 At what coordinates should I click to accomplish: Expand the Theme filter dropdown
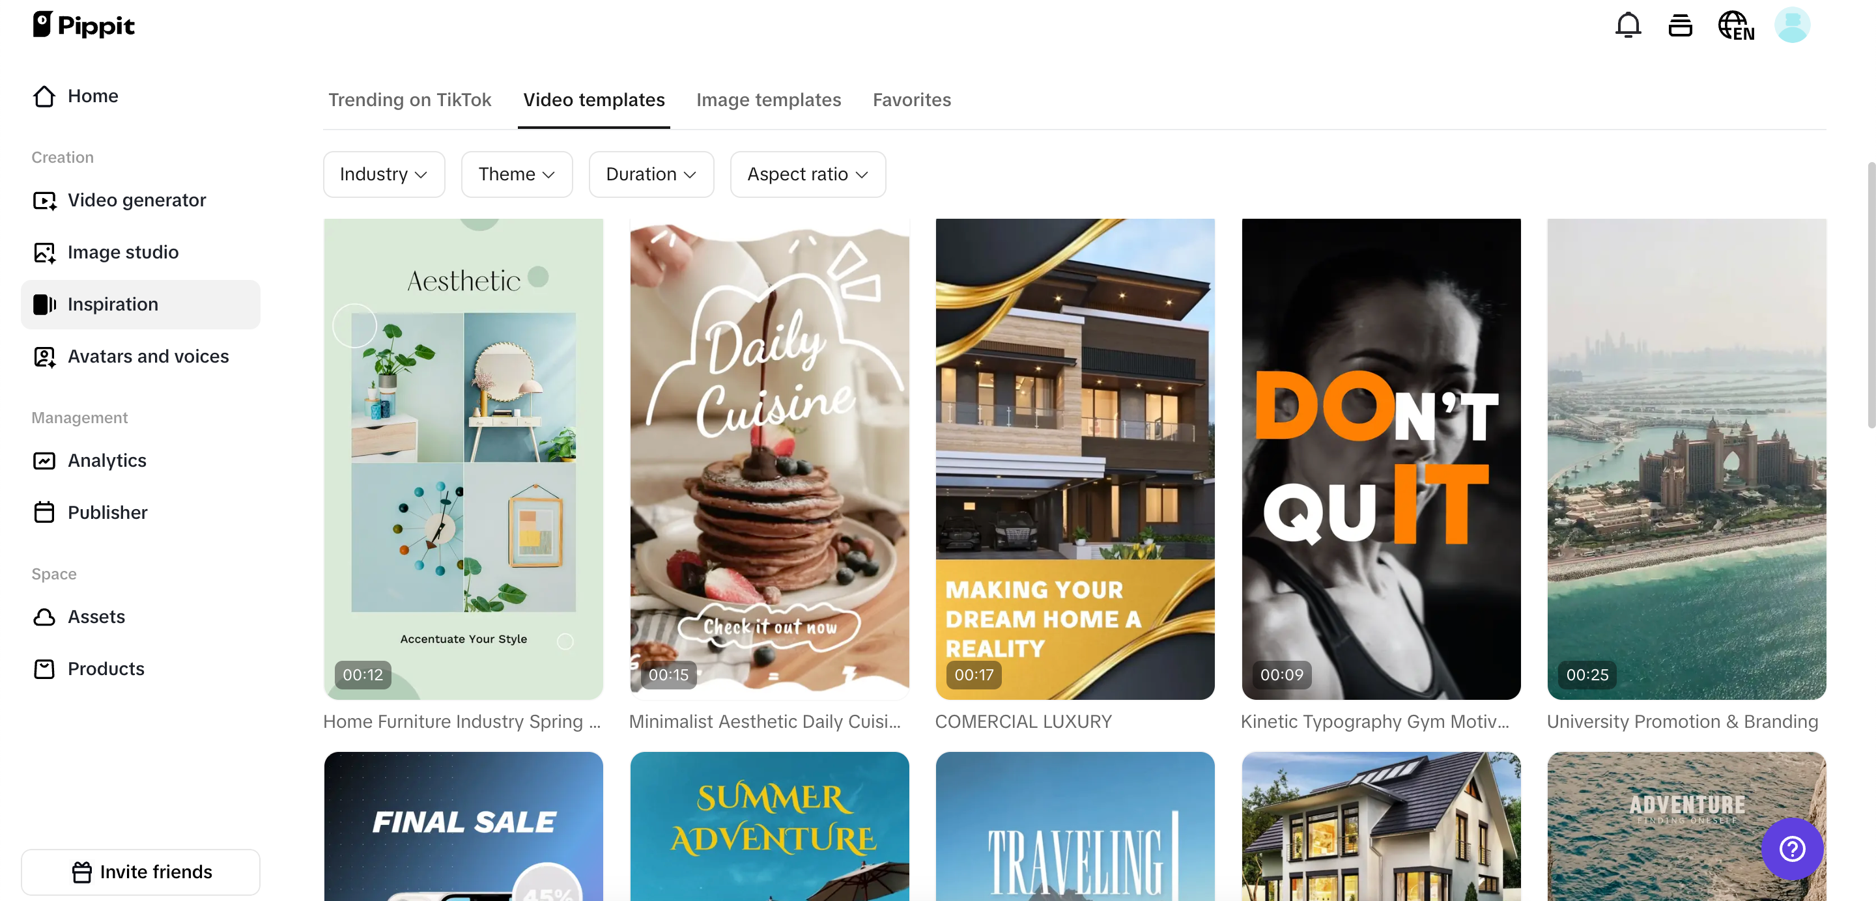click(x=517, y=174)
